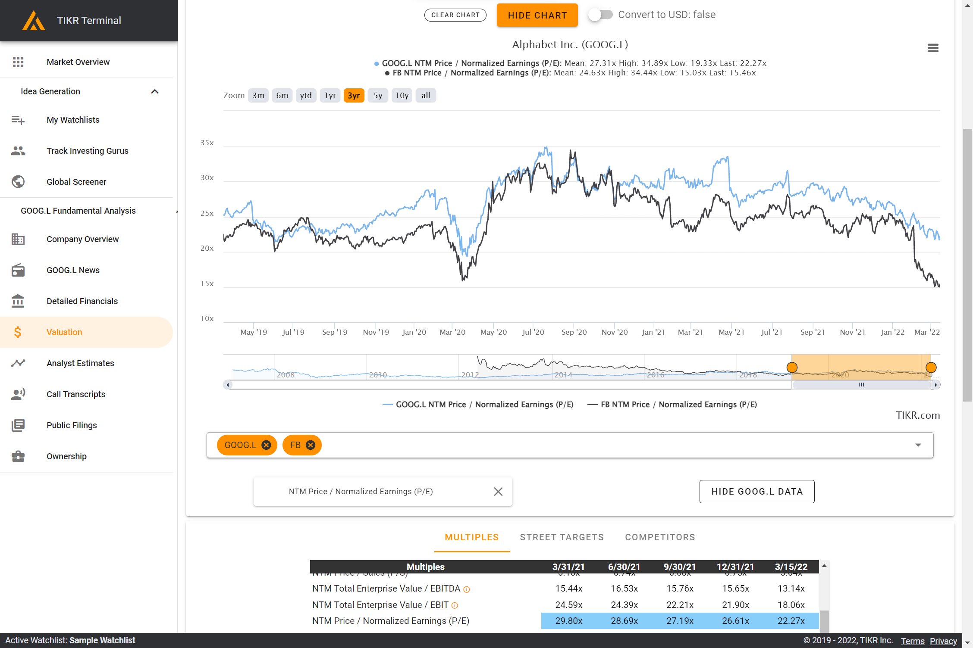Set chart zoom to ytd
This screenshot has height=648, width=973.
click(306, 96)
